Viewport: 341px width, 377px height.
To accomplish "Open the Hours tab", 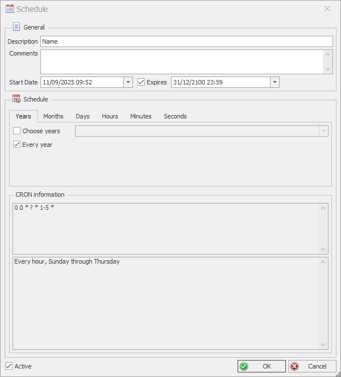I will pos(110,116).
